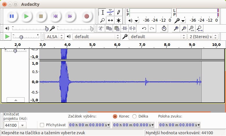This screenshot has height=136, width=226.
Task: Skip to end of the track
Action: (70, 16)
